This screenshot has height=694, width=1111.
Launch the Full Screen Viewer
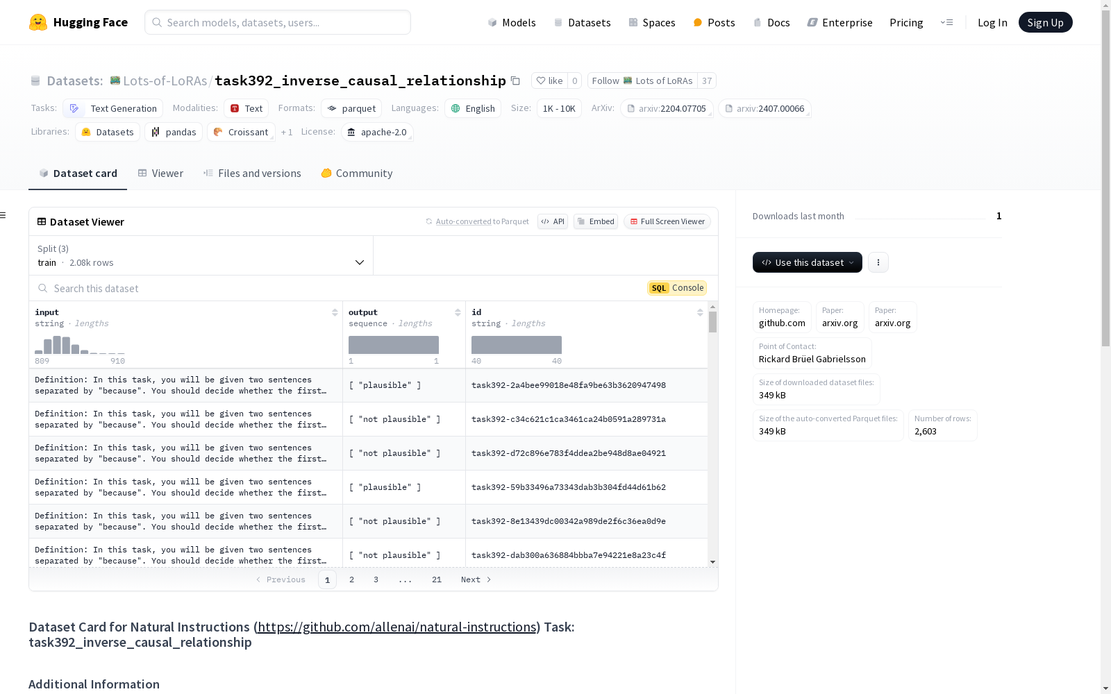point(667,221)
